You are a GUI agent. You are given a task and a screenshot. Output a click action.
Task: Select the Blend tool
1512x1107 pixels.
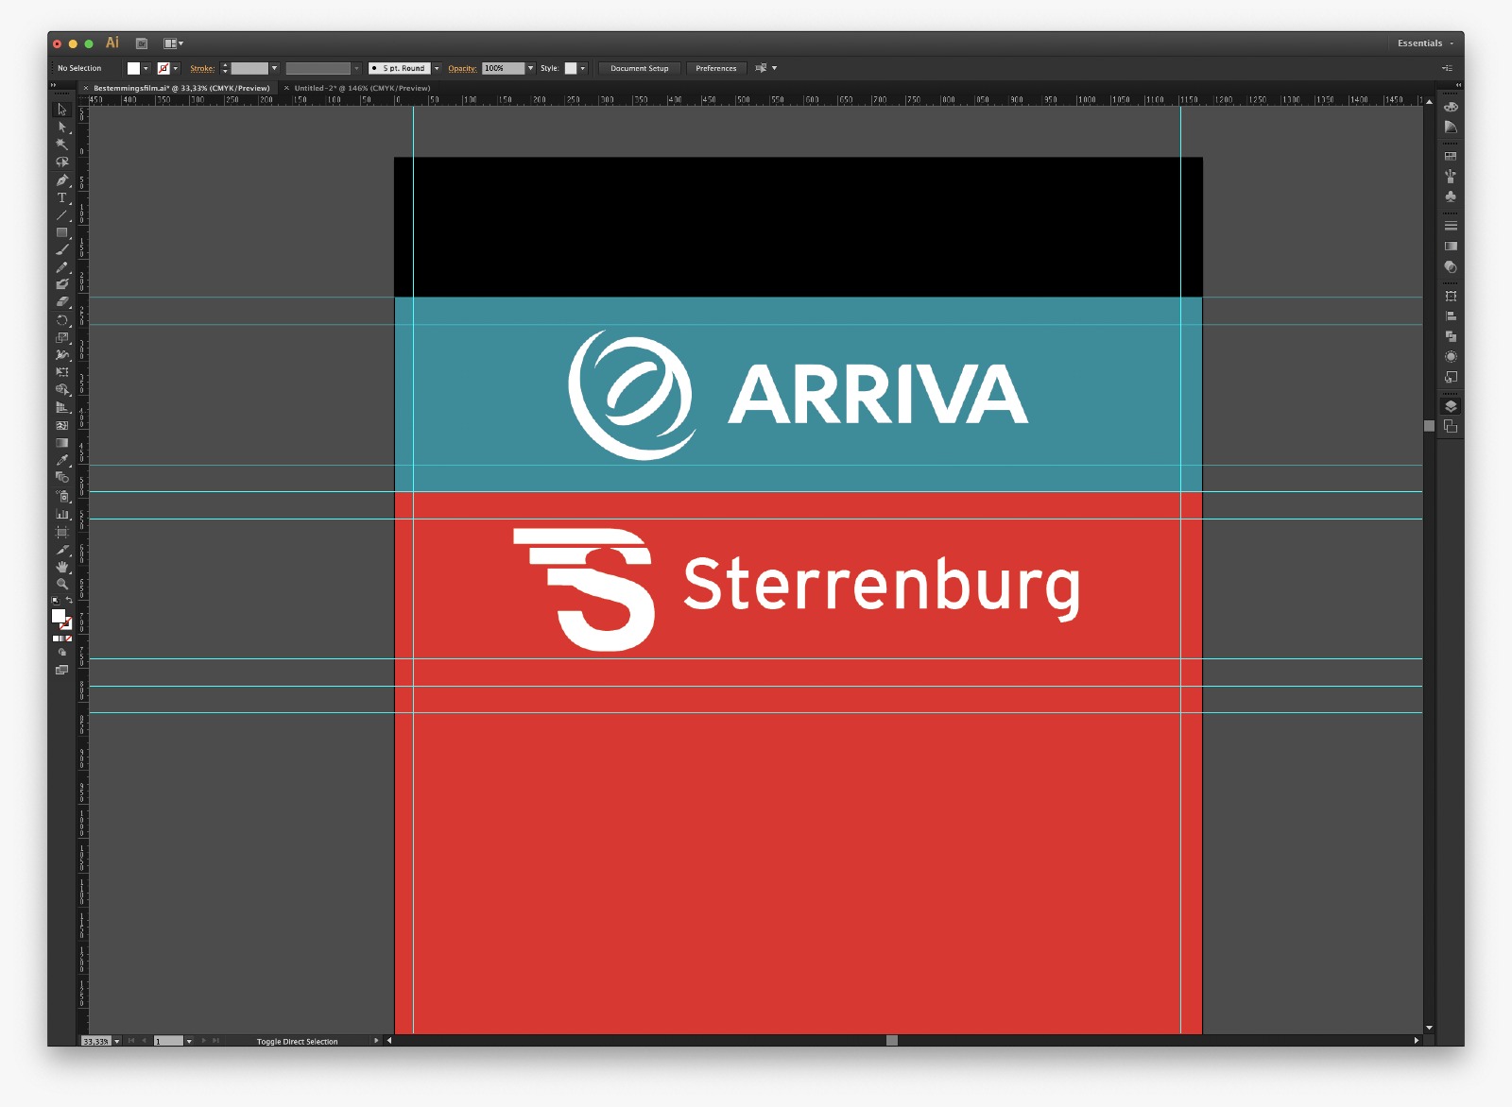tap(62, 478)
